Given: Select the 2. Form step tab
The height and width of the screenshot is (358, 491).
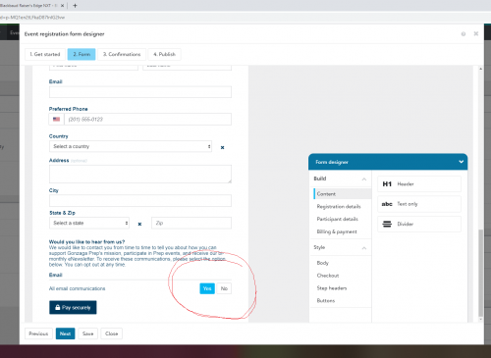Looking at the screenshot, I should click(82, 54).
